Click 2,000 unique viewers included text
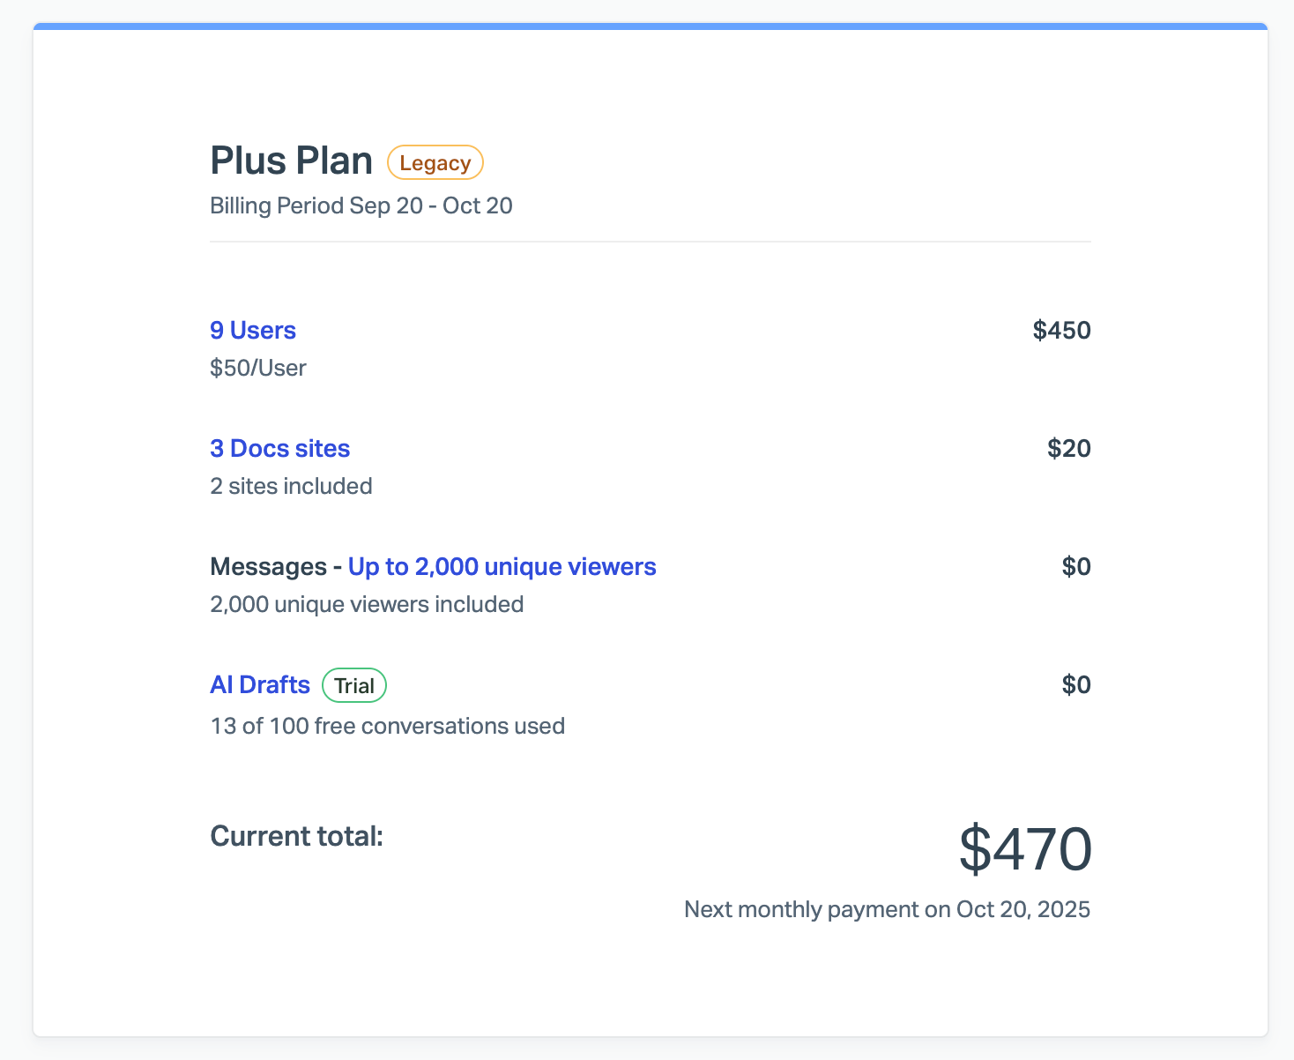The image size is (1294, 1060). point(367,604)
